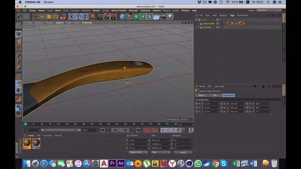Click the green timeline playhead marker
The image size is (301, 169).
click(25, 124)
